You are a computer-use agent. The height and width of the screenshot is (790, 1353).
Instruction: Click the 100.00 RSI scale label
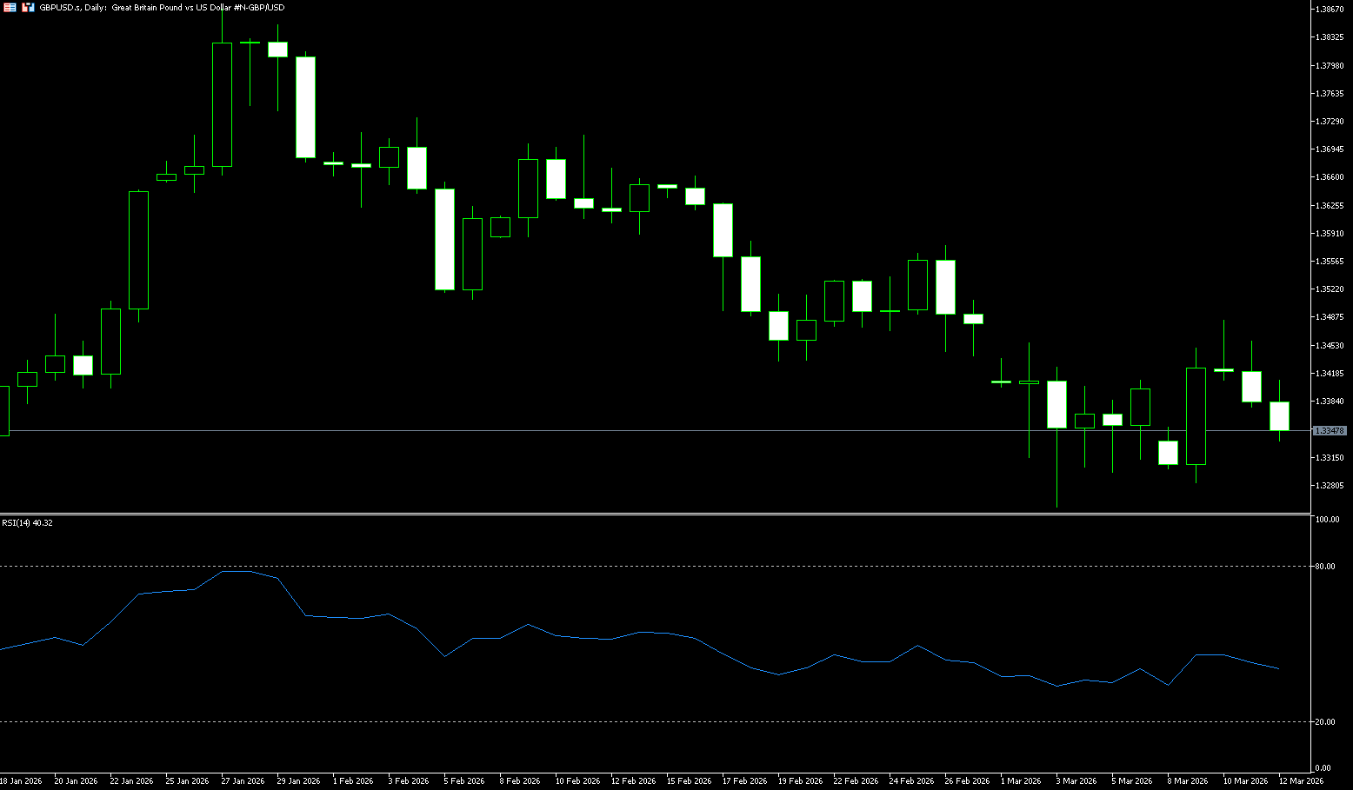pos(1327,520)
